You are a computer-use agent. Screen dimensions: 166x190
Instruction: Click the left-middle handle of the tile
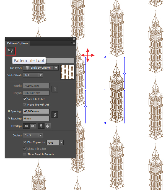point(85,90)
